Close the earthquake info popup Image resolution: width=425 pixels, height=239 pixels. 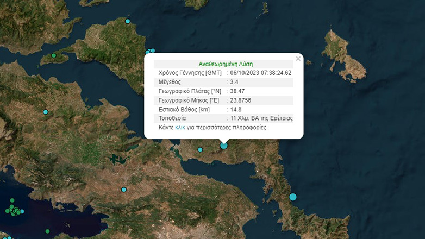pos(298,59)
